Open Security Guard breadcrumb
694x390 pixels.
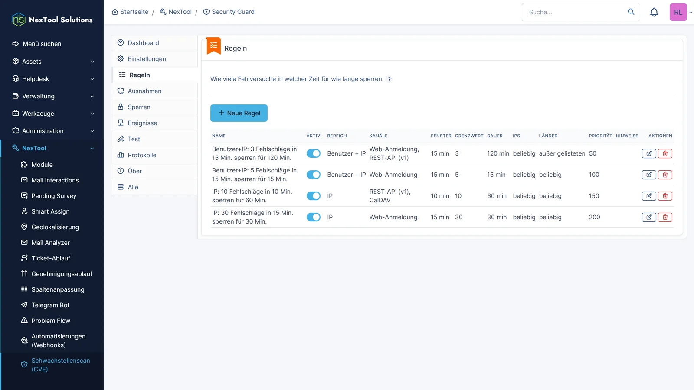click(x=229, y=12)
